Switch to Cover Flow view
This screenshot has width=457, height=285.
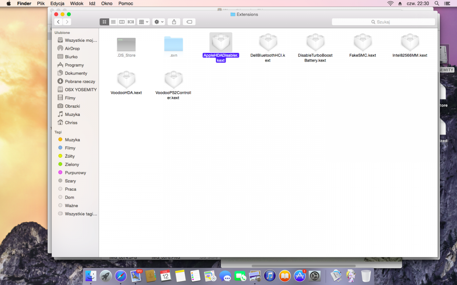coord(131,22)
